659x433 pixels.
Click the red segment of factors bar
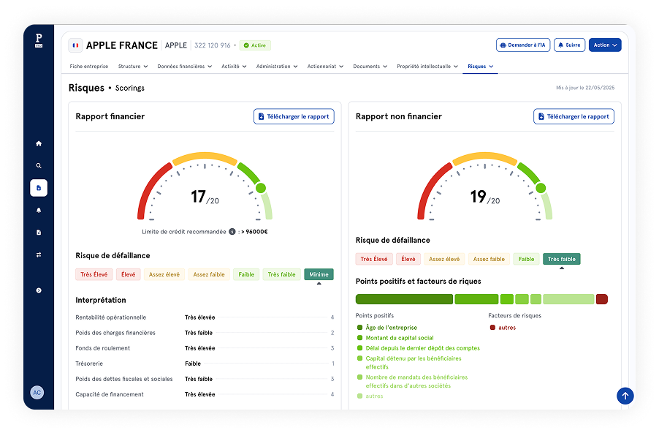602,299
